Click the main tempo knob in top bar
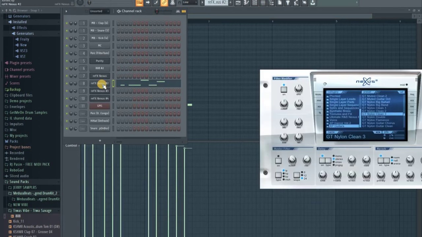The height and width of the screenshot is (237, 422). [x=80, y=3]
